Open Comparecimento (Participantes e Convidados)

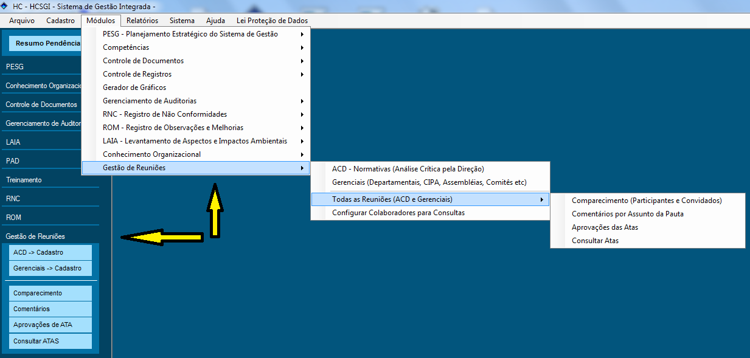click(x=648, y=201)
